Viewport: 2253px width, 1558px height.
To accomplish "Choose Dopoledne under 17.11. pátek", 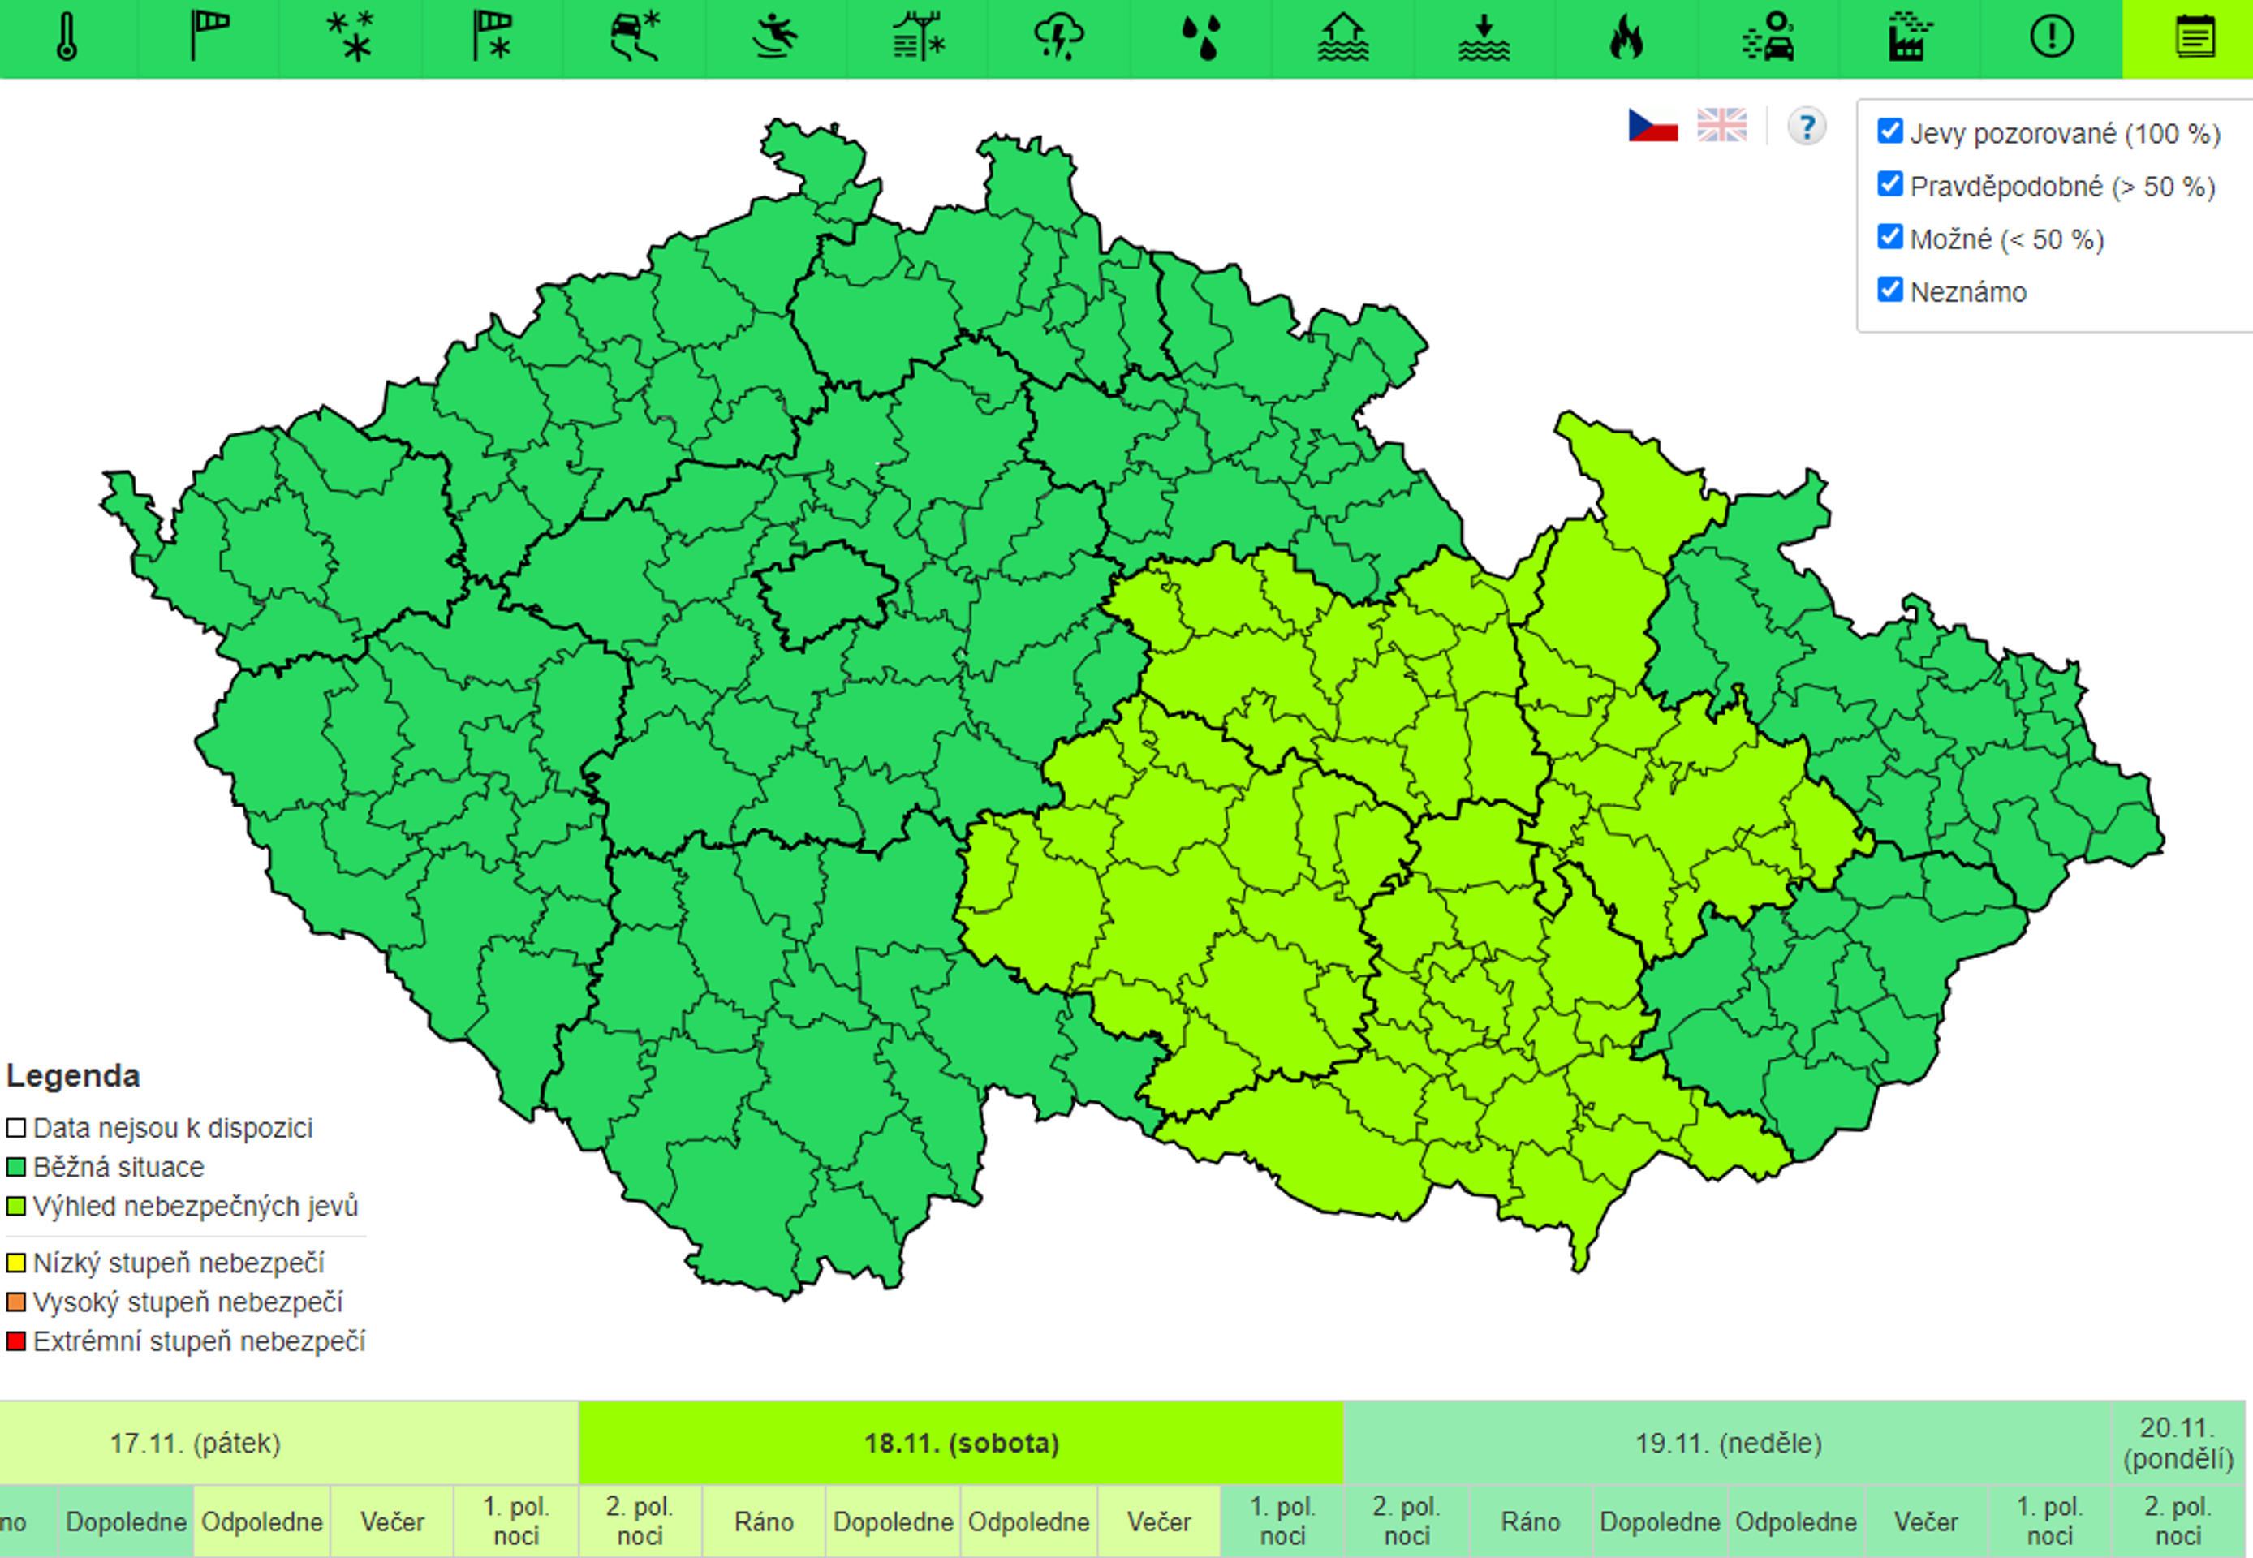I will 126,1521.
